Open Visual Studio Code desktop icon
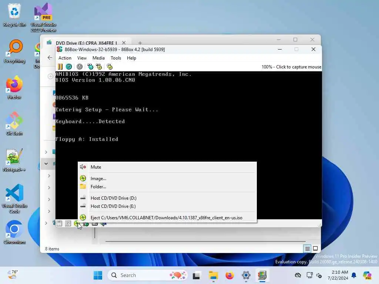Screen dimensions: 379x284 (14, 199)
